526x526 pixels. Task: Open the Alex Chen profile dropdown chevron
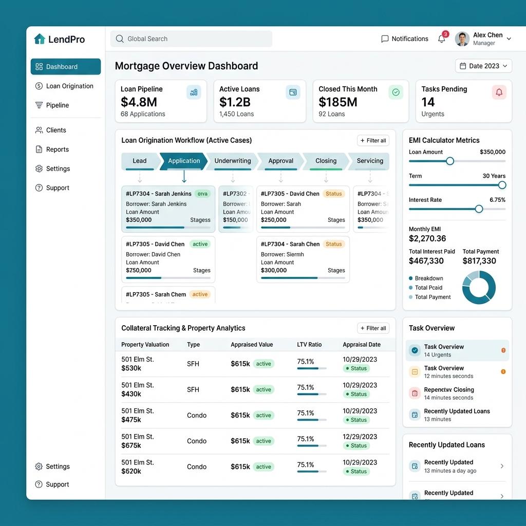(x=509, y=39)
